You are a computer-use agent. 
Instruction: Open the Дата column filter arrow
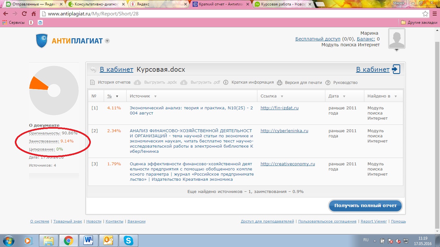coord(344,96)
